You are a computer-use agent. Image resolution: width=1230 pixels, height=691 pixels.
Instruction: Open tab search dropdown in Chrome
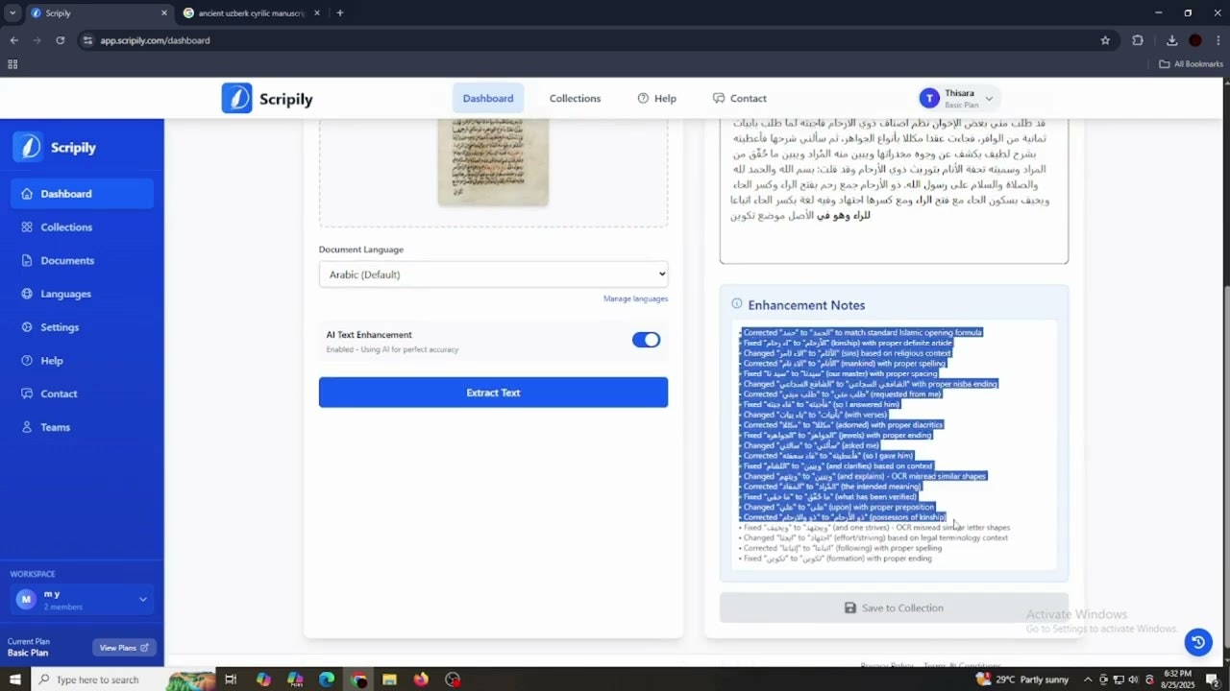coord(12,13)
